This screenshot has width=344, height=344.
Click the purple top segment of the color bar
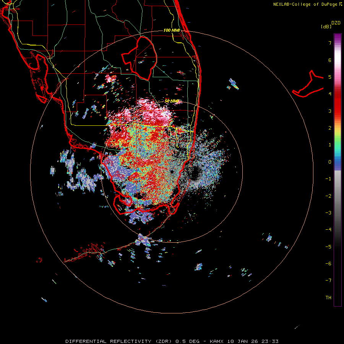pyautogui.click(x=338, y=38)
